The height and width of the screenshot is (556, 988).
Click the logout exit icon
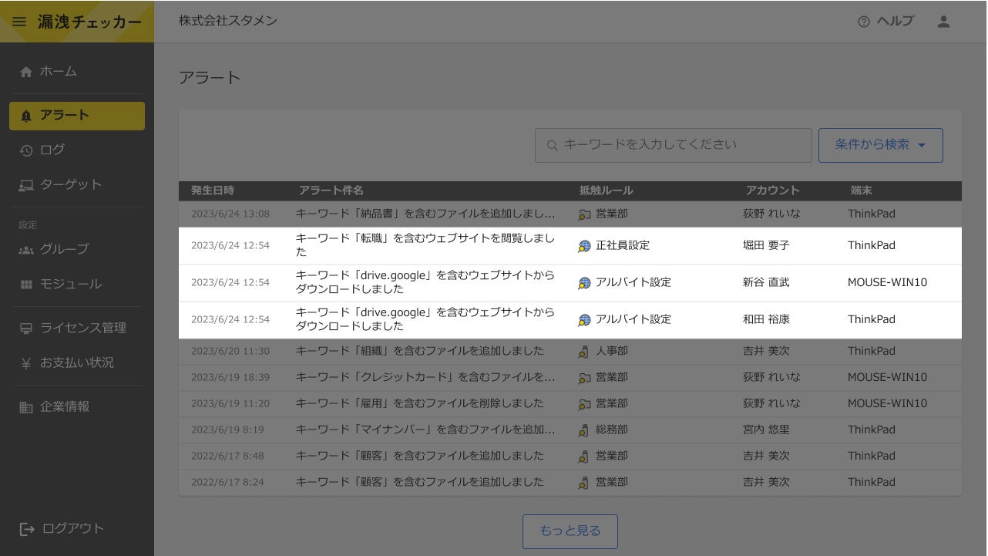pyautogui.click(x=27, y=529)
